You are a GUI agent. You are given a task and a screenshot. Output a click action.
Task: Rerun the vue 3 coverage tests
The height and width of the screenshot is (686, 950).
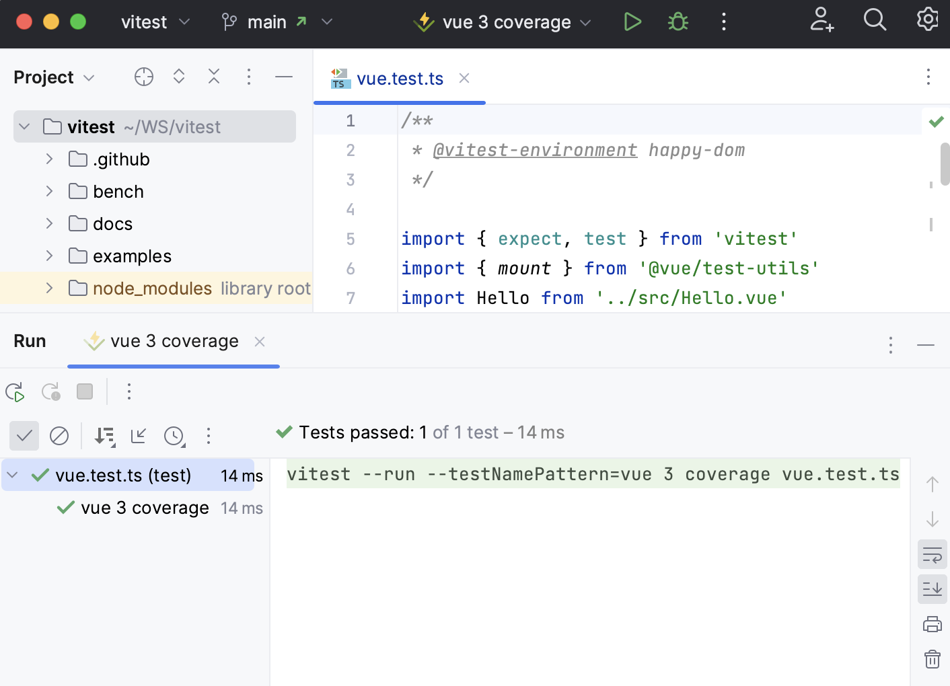[15, 392]
